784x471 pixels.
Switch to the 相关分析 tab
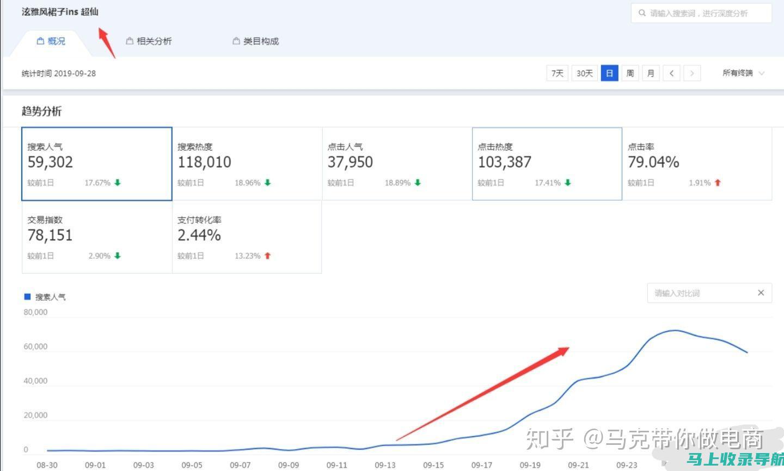149,41
